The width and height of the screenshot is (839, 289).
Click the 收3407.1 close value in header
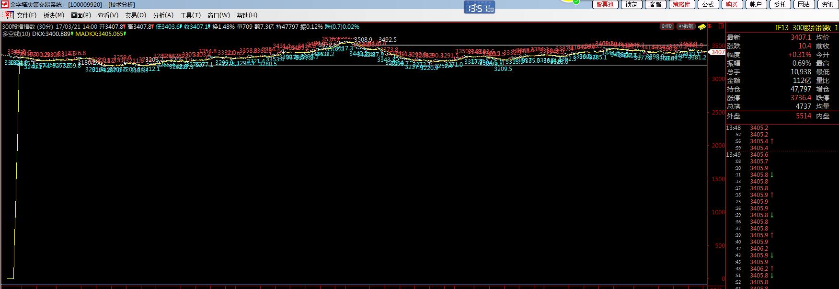(196, 27)
